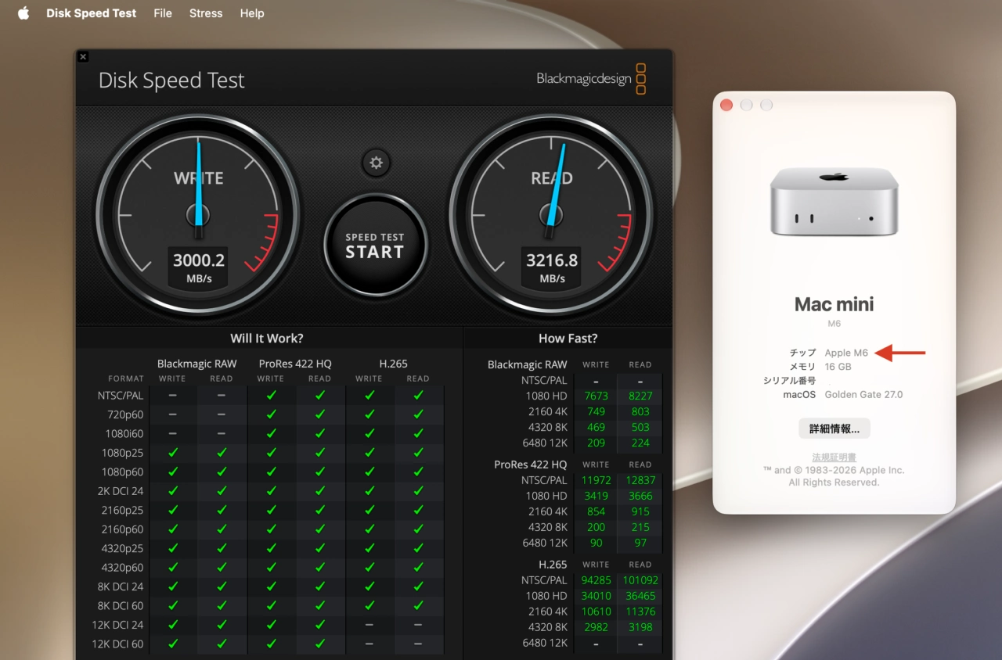Click the READ speed gauge
Viewport: 1002px width, 660px height.
[x=552, y=213]
